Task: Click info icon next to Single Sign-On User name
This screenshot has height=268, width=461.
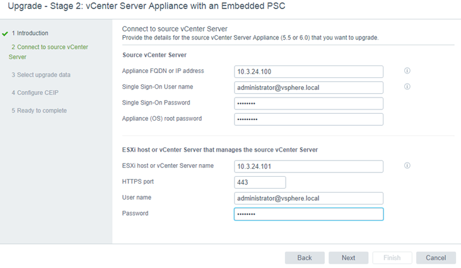Action: 407,86
